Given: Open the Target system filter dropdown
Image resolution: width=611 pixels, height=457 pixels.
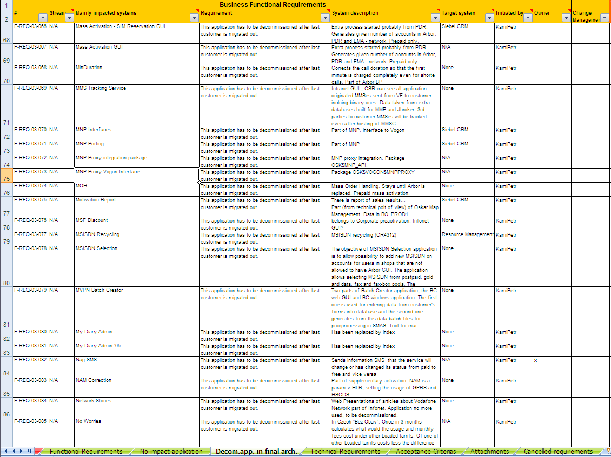Looking at the screenshot, I should (x=489, y=18).
